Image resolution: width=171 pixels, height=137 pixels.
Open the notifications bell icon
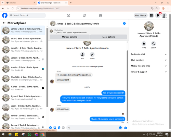click(158, 15)
